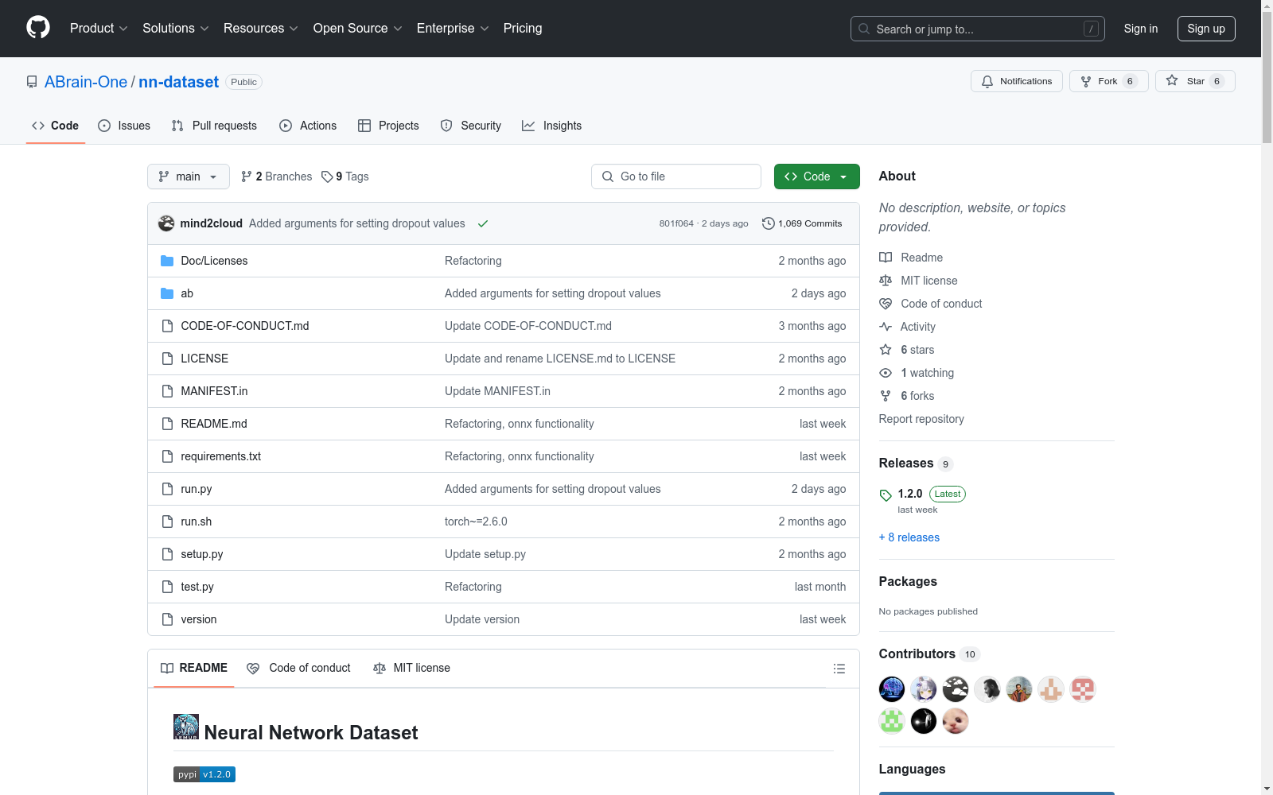
Task: Open the CODE-OF-CONDUCT.md file
Action: tap(245, 326)
